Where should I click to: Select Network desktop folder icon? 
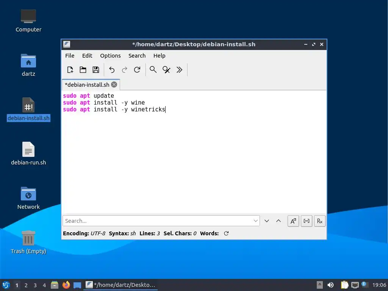28,198
